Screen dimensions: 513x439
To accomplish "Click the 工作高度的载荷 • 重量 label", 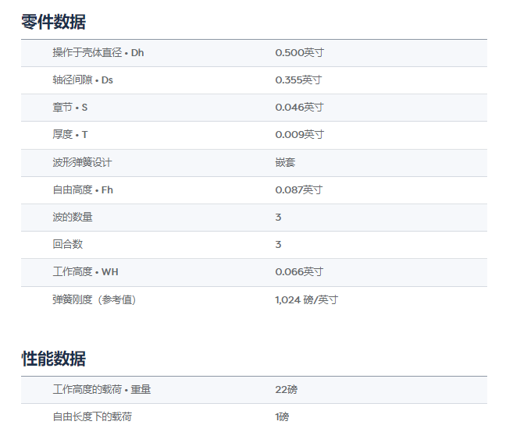I will [102, 389].
